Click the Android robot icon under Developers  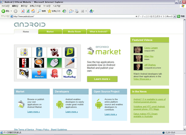60,104
